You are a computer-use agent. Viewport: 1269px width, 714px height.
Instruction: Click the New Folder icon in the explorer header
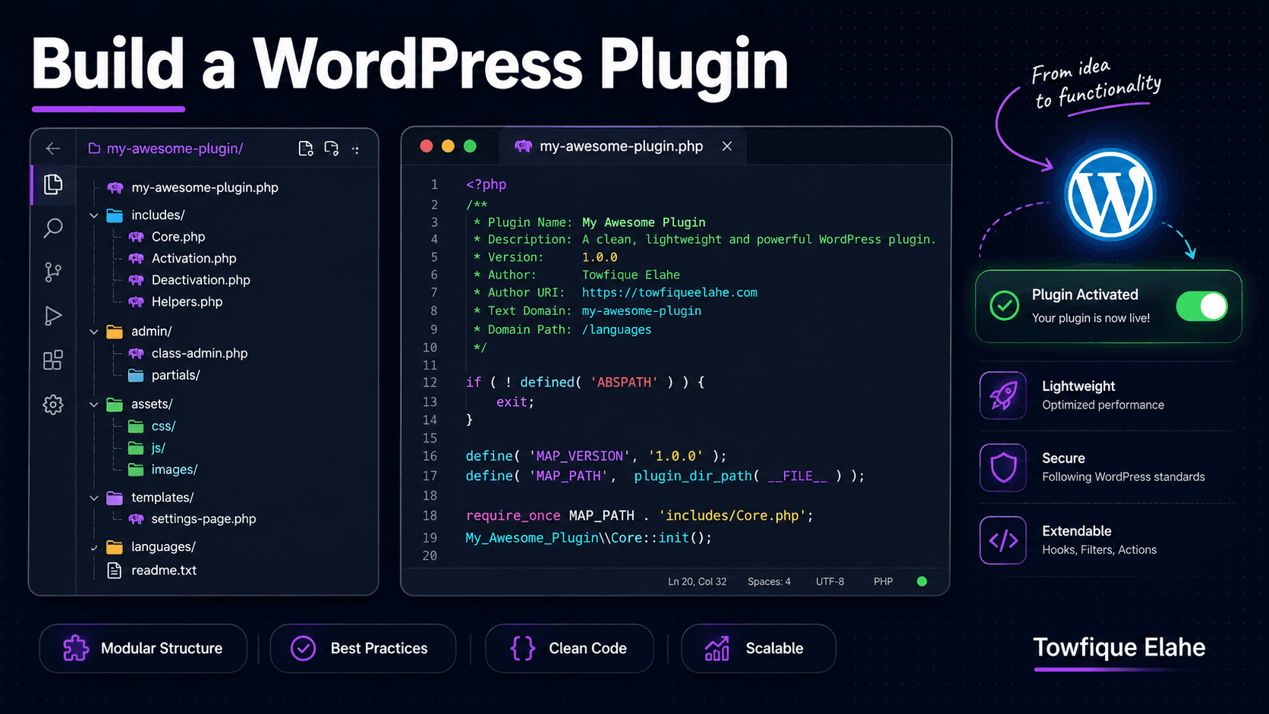(332, 149)
